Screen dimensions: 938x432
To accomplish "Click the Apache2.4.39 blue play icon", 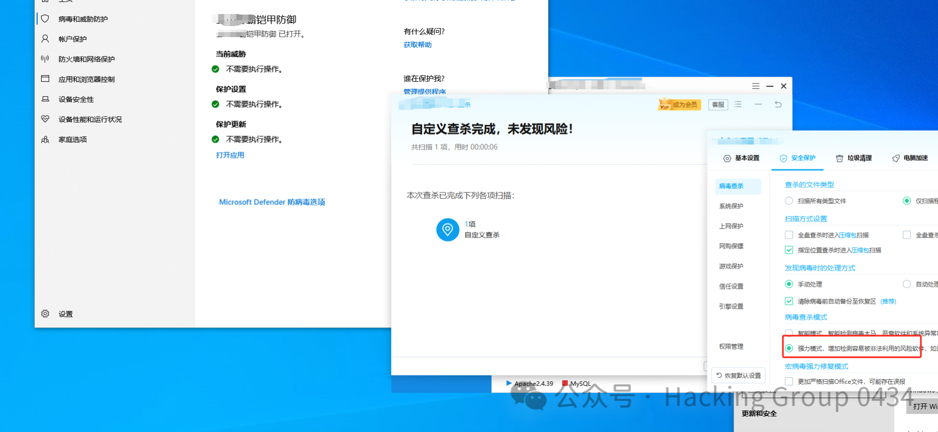I will (509, 383).
